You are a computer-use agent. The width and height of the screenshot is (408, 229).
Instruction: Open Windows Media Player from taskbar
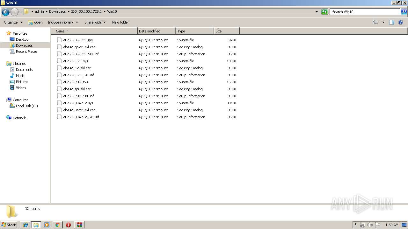pyautogui.click(x=47, y=225)
